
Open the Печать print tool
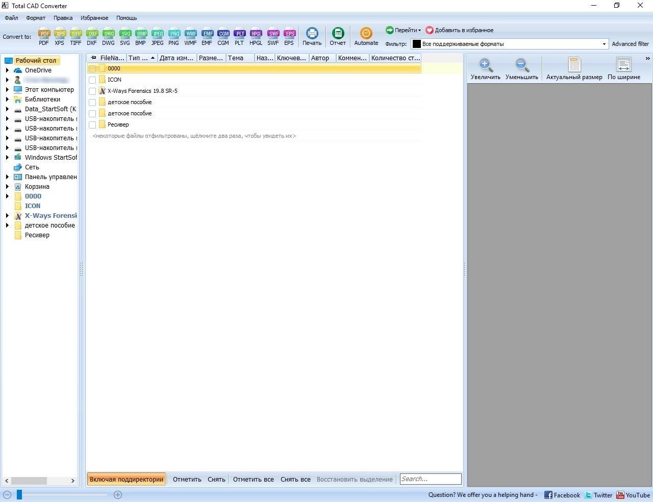pos(312,36)
